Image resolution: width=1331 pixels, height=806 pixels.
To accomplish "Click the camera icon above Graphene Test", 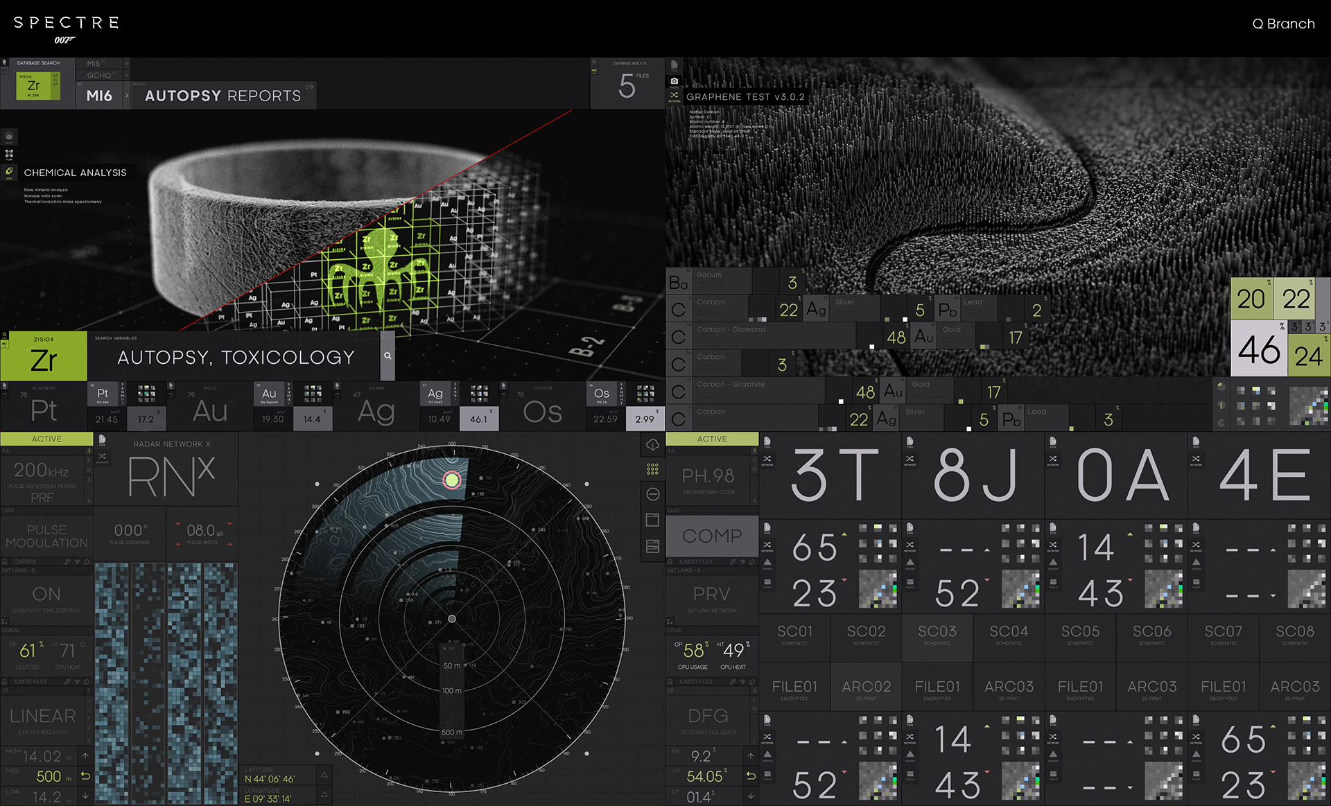I will [674, 81].
